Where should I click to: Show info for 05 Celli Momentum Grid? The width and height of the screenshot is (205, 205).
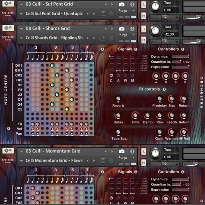tap(132, 151)
